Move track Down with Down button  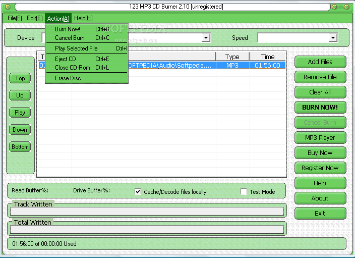[x=20, y=130]
